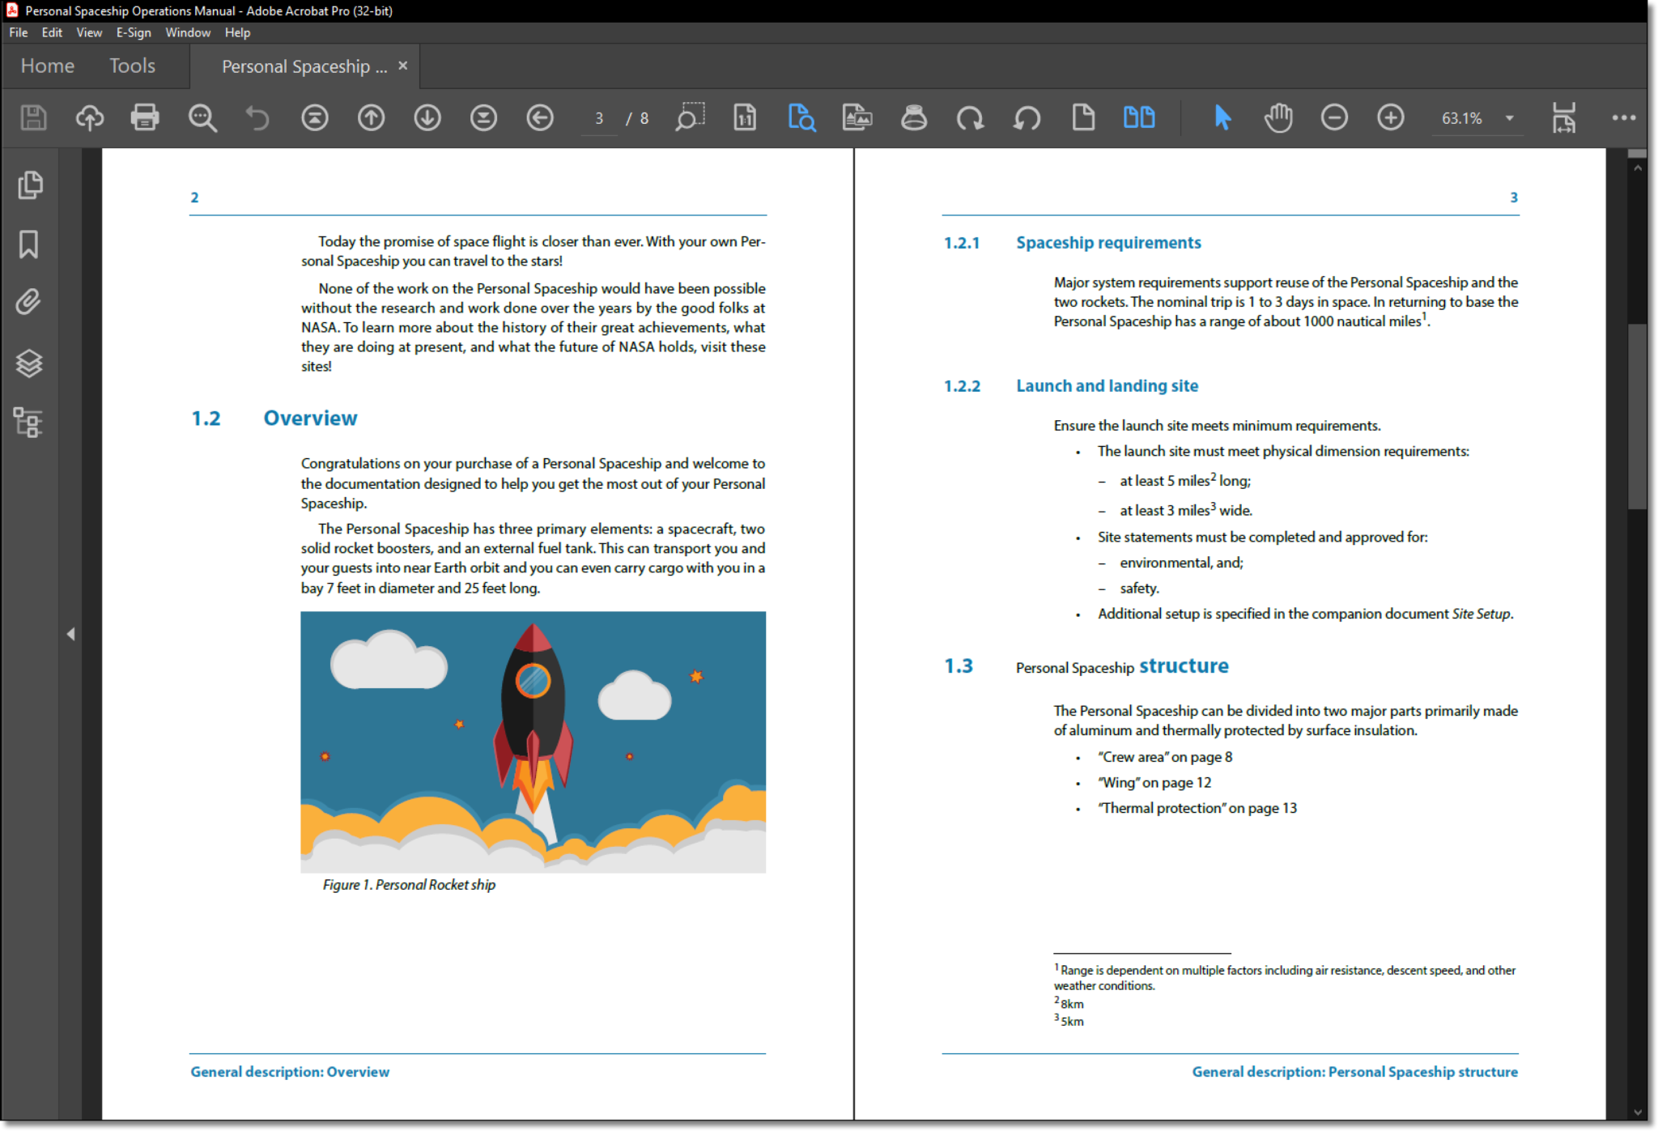Open the more tools ellipsis menu
This screenshot has width=1658, height=1131.
click(x=1623, y=117)
